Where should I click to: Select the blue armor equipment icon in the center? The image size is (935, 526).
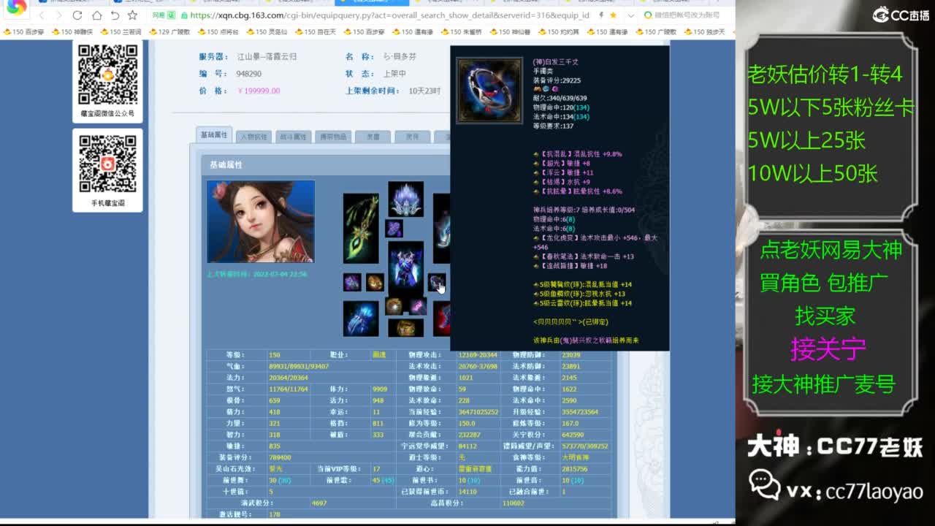(x=405, y=267)
